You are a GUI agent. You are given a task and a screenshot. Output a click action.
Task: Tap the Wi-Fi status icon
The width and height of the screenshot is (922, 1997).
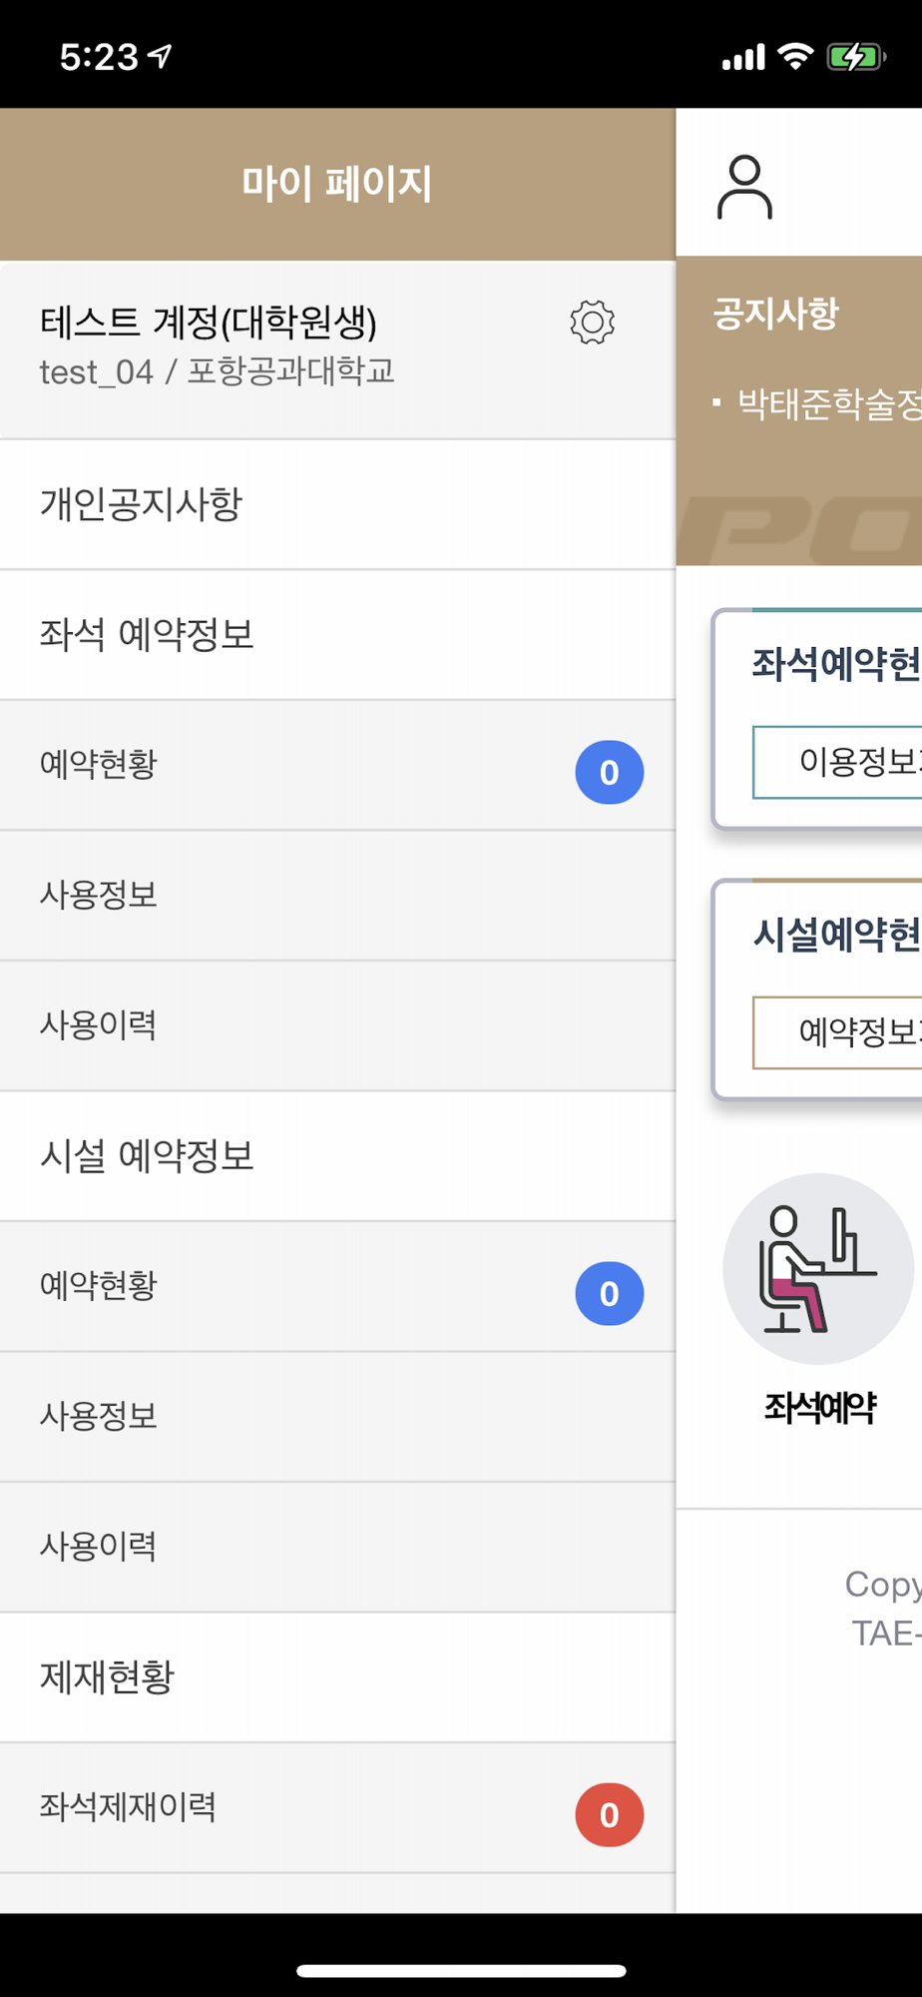[795, 57]
